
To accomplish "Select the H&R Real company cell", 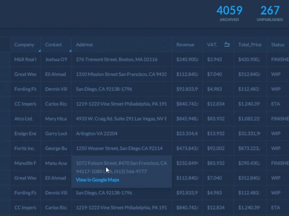I will click(25, 60).
